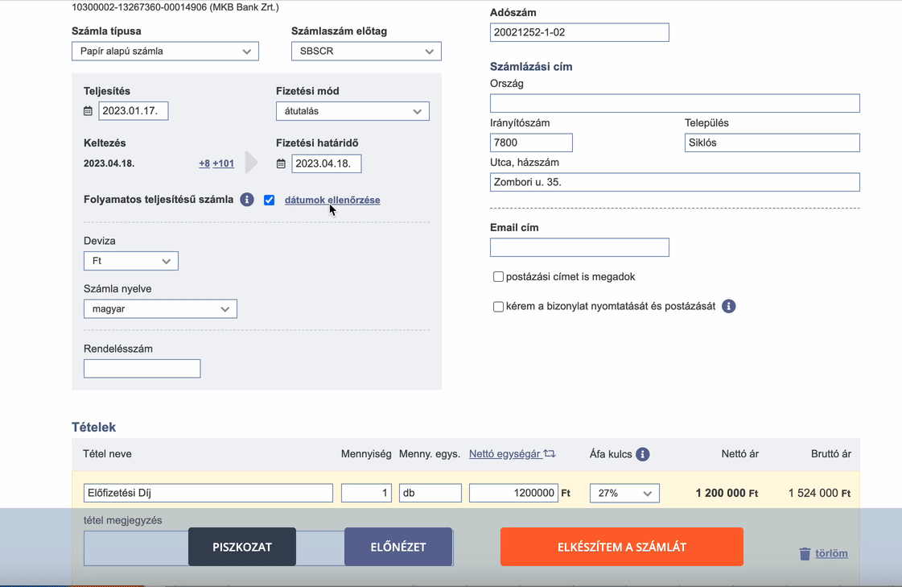Show info icon next to Áfa kulcs
The width and height of the screenshot is (902, 587).
(x=643, y=454)
